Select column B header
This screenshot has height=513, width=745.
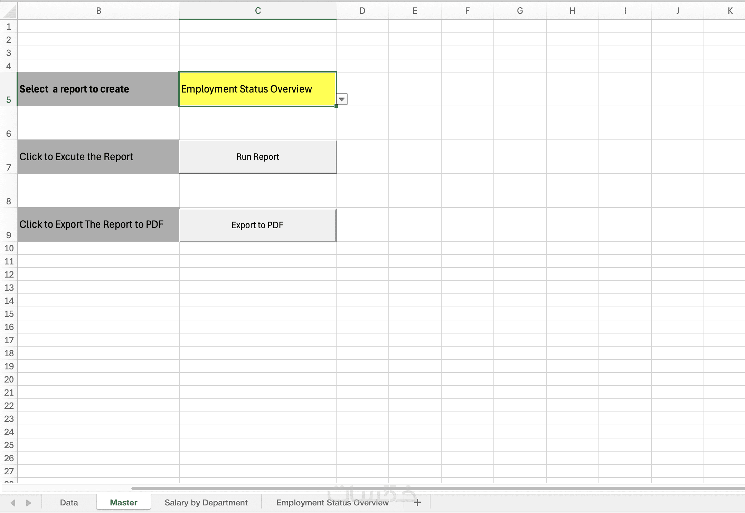[x=98, y=11]
